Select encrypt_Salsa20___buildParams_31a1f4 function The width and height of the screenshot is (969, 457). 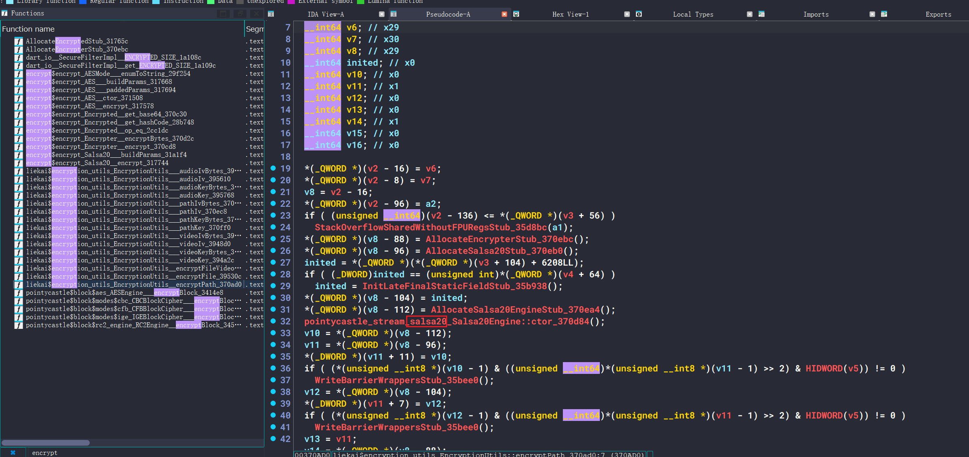click(106, 155)
